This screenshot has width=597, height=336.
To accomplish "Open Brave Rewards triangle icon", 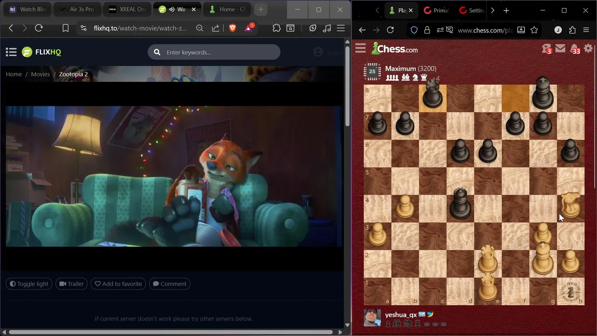I will point(249,28).
